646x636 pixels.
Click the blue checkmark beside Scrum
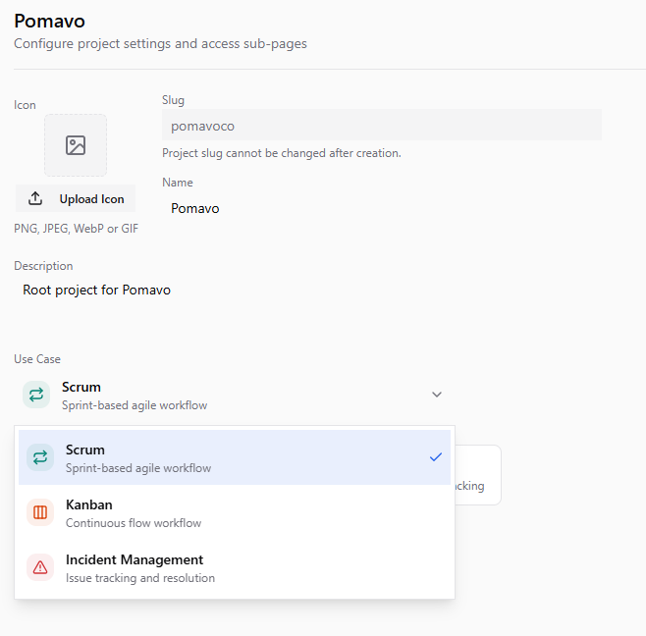coord(436,456)
